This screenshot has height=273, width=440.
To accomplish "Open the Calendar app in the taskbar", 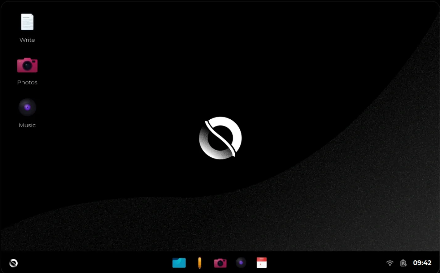I will click(262, 263).
